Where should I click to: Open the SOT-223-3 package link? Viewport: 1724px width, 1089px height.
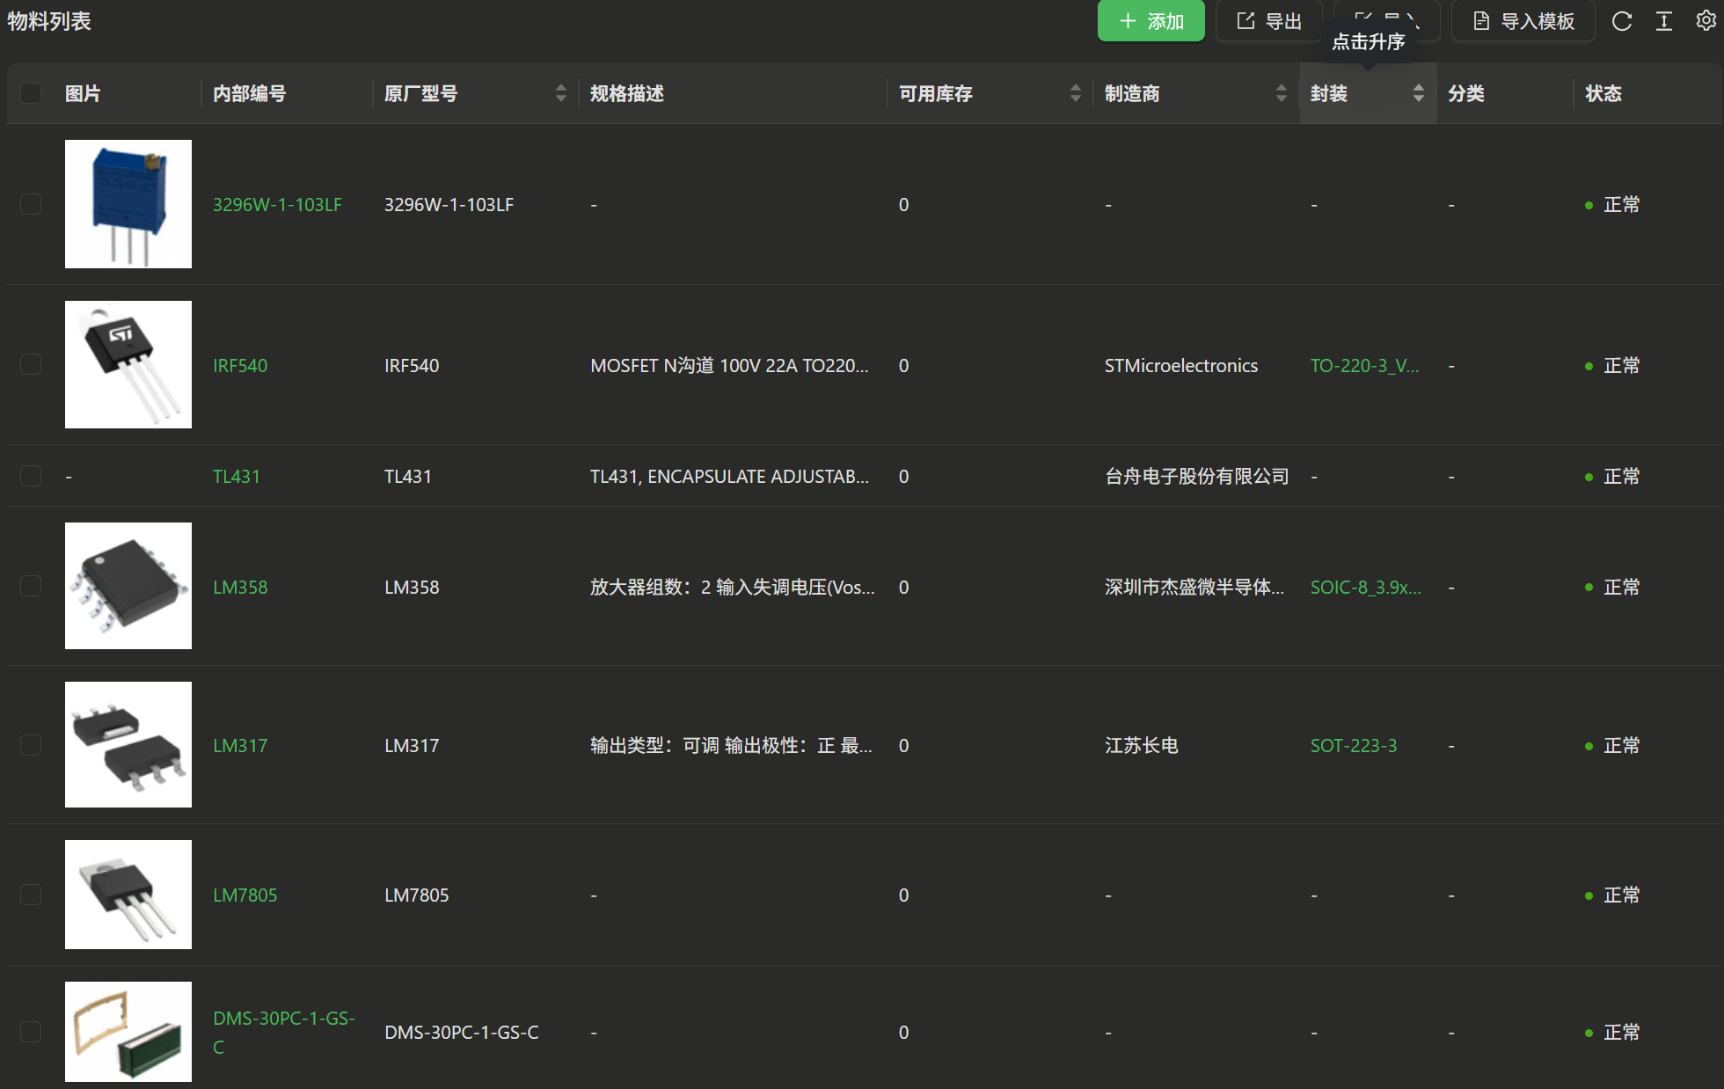pyautogui.click(x=1354, y=745)
